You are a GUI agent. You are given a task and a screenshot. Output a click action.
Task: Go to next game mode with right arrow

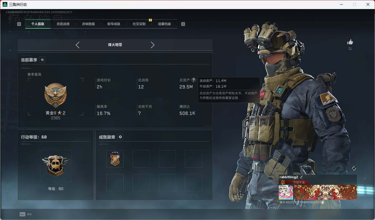[x=152, y=45]
